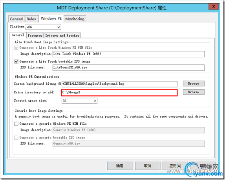Screen dimensions: 225x180
Task: Click the Extra directory to add field
Action: coord(119,93)
